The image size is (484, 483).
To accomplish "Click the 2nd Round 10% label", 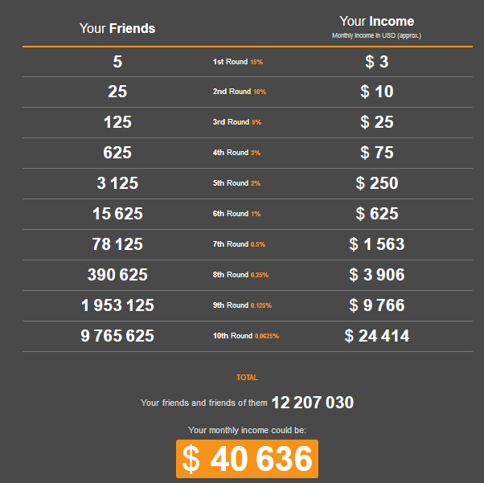I will tap(240, 92).
